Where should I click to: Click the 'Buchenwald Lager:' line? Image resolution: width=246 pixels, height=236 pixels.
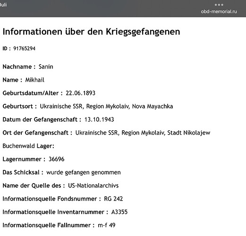pyautogui.click(x=28, y=146)
